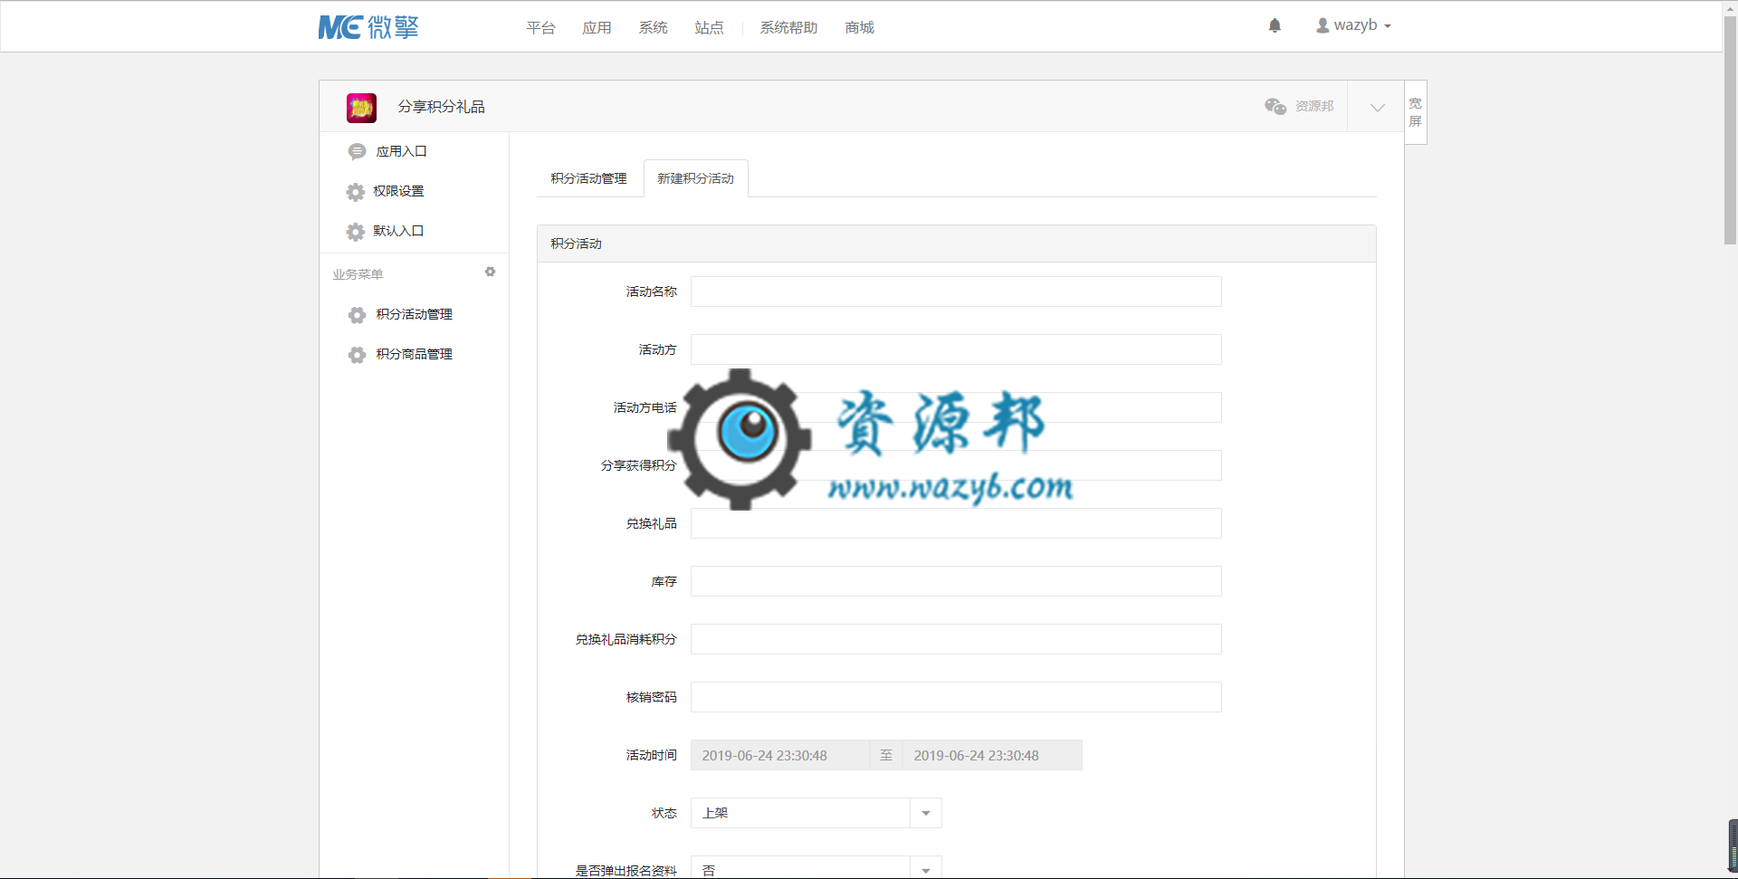Open the notification bell
Screen dimensions: 1738x879
(1275, 25)
